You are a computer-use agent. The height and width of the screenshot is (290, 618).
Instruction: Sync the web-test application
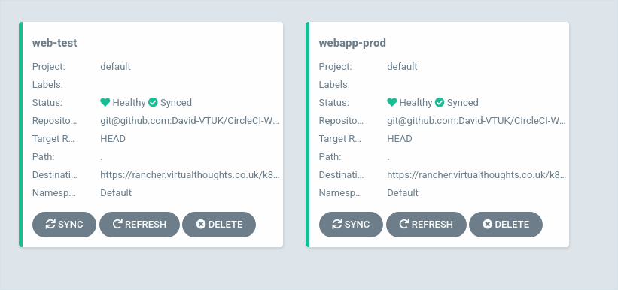point(64,225)
